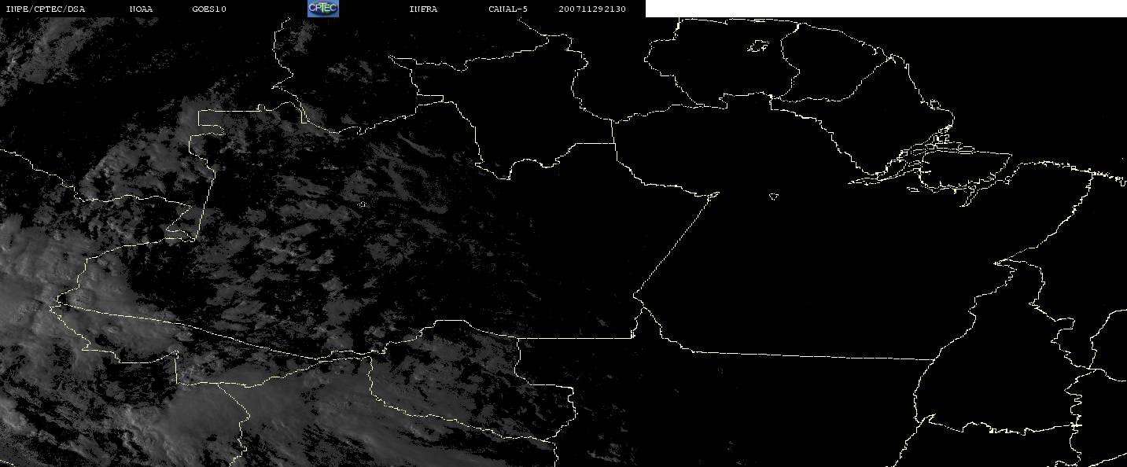Screen dimensions: 1127x467
Task: Click the long straight diagonal border line
Action: click(676, 245)
